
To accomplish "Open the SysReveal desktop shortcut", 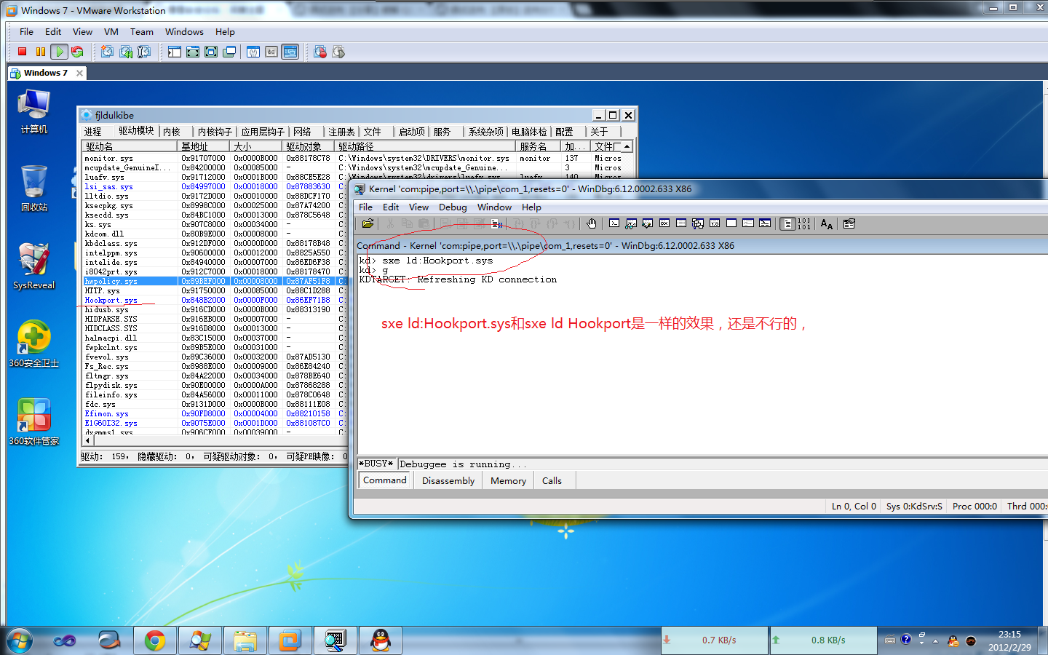I will tap(34, 266).
